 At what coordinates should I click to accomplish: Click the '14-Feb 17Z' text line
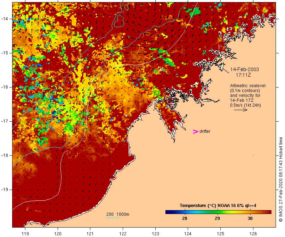[242, 100]
